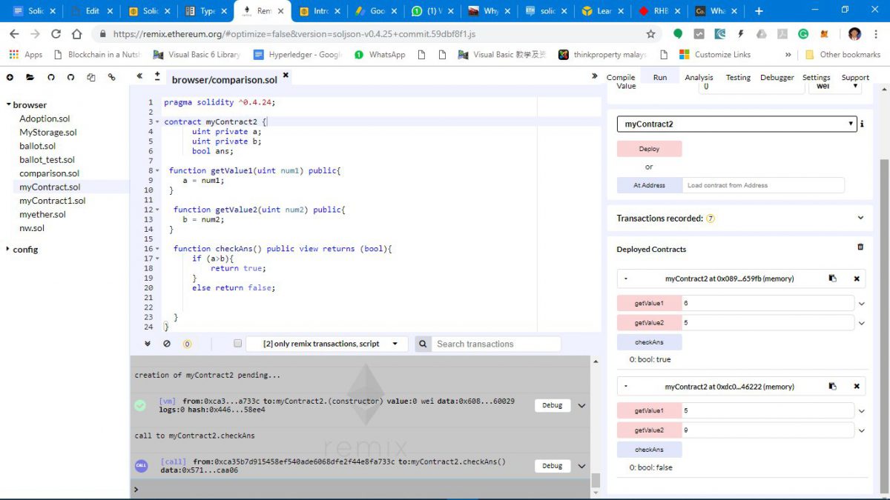The height and width of the screenshot is (500, 890).
Task: Click the open folder icon in file explorer
Action: click(x=30, y=77)
